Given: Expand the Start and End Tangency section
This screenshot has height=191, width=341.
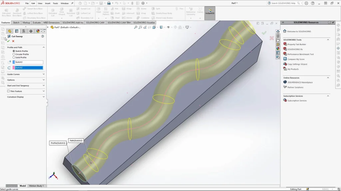Looking at the screenshot, I should coord(44,86).
